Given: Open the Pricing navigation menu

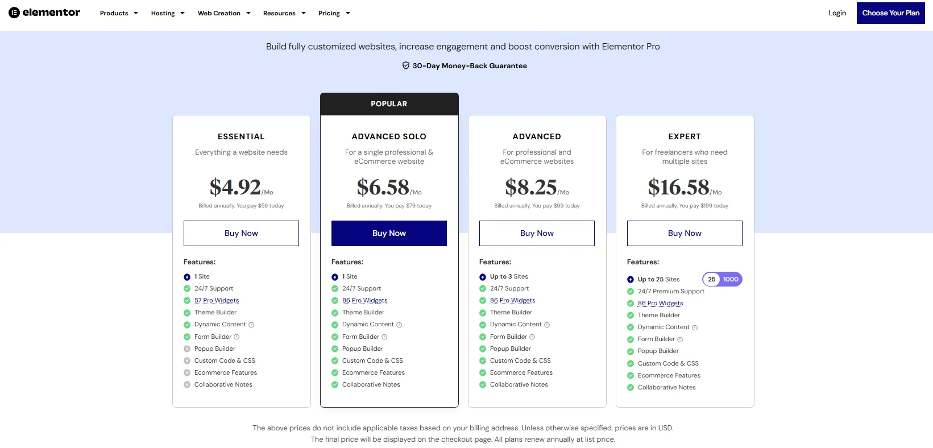Looking at the screenshot, I should [334, 13].
